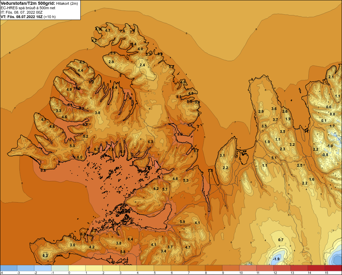Viewport: 342px width, 275px height.
Task: Click the '(+10 h)' forecast offset text
Action: click(50, 17)
